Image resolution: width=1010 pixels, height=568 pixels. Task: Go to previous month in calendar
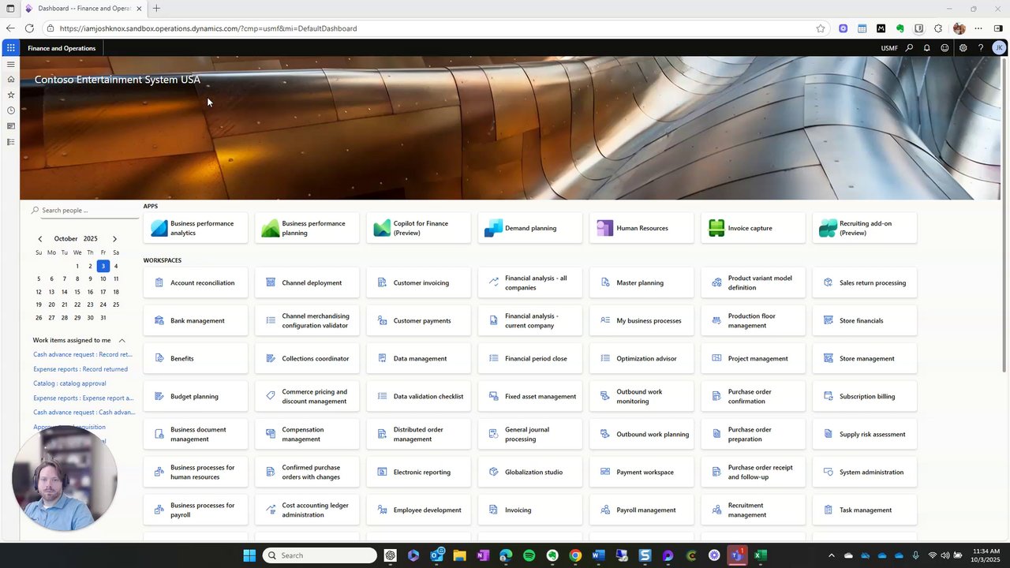(40, 238)
